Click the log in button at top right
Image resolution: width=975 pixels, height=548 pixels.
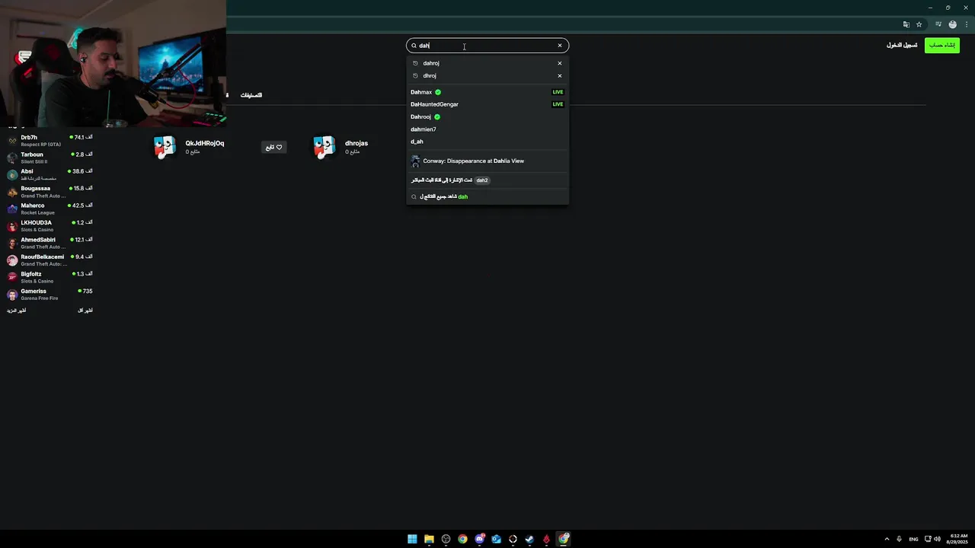902,46
